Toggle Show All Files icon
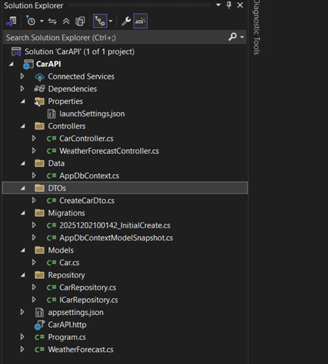 [x=80, y=22]
